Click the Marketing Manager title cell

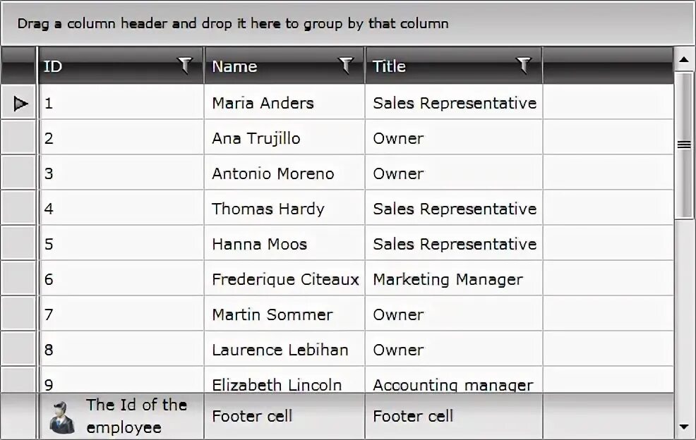pyautogui.click(x=448, y=279)
